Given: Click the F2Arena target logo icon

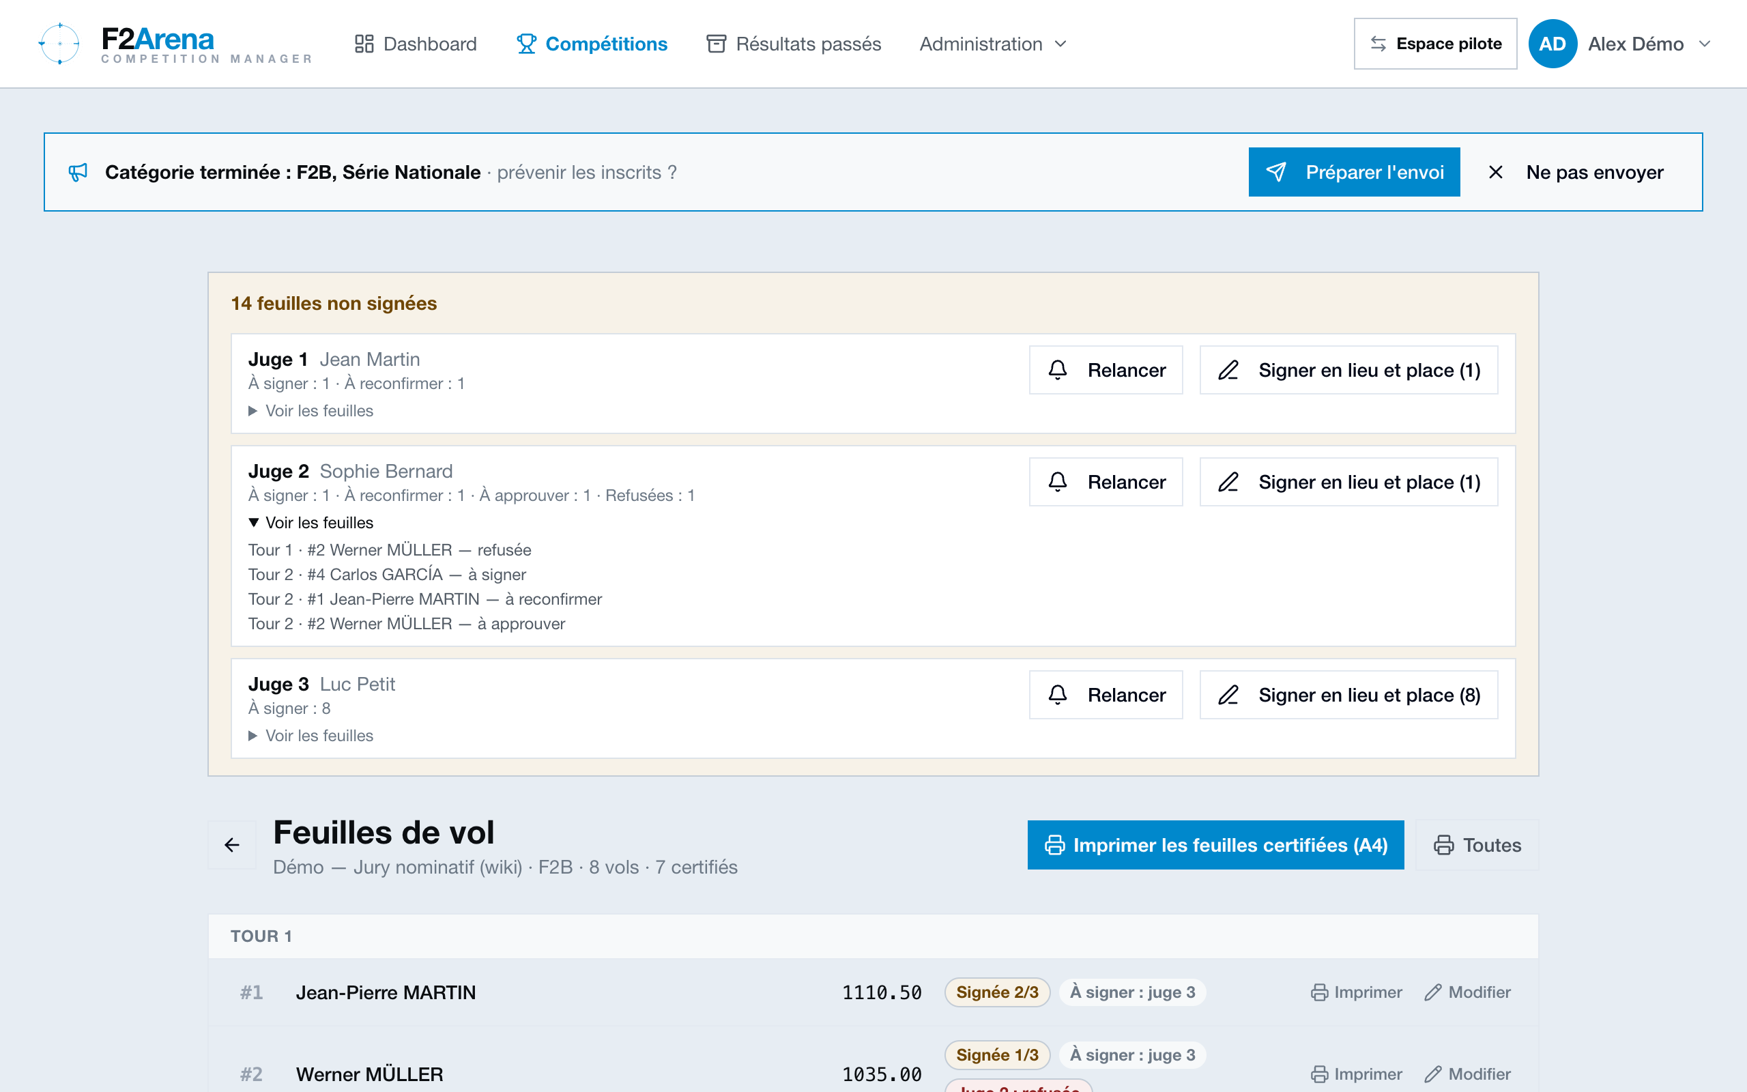Looking at the screenshot, I should [x=59, y=43].
